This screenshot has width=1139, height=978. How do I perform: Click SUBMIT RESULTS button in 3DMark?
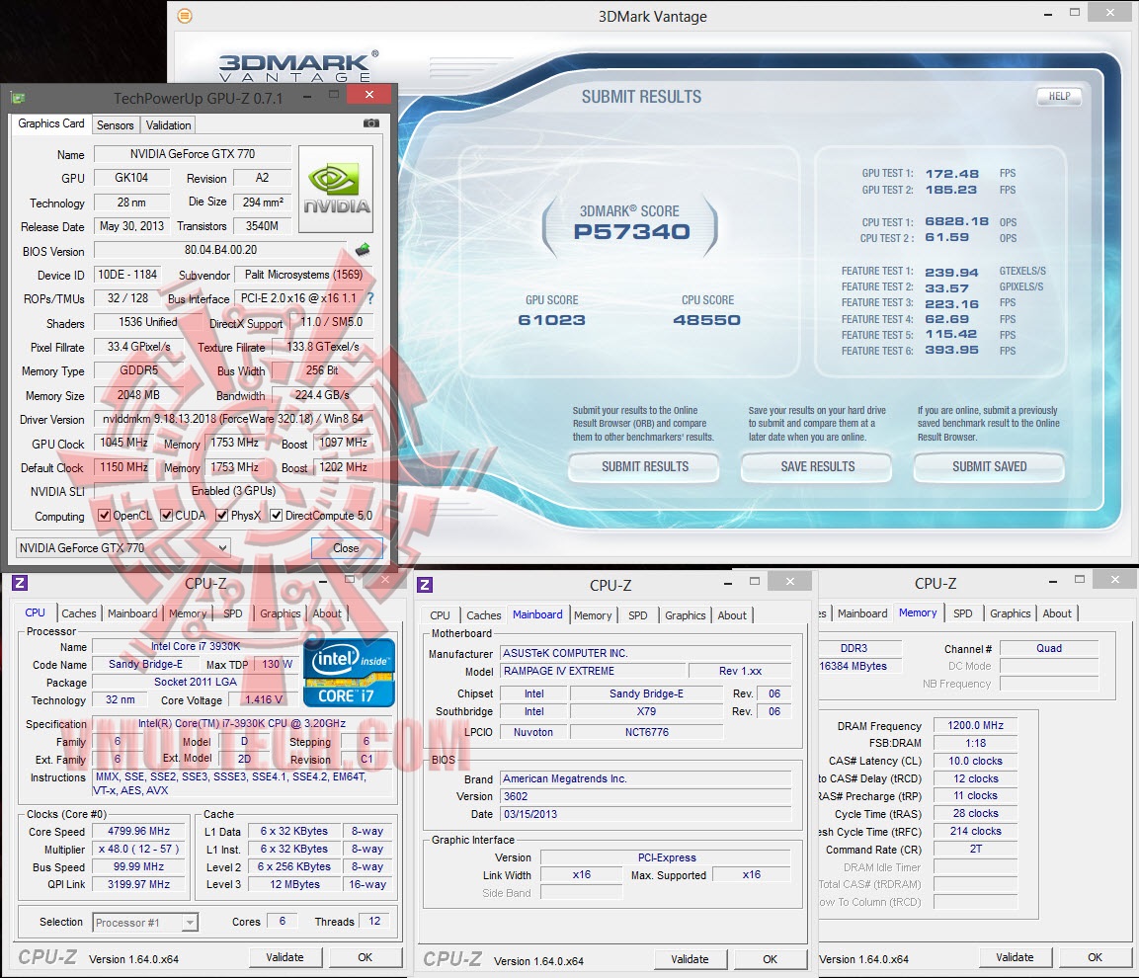pos(644,466)
